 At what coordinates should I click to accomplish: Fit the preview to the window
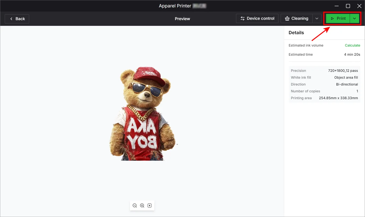[149, 206]
